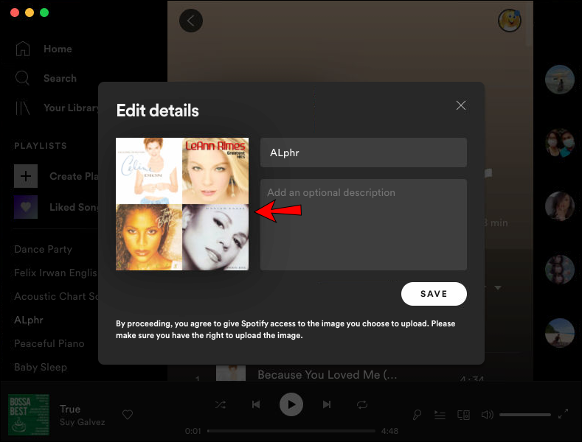The image size is (582, 442).
Task: Click the playlist name field 'ALphr'
Action: (364, 152)
